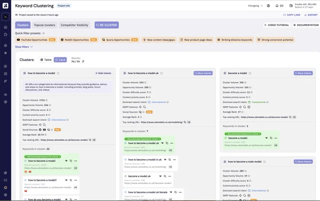Copy top ranking URL of 'become a model' cluster
The height and width of the screenshot is (201, 320).
[290, 117]
